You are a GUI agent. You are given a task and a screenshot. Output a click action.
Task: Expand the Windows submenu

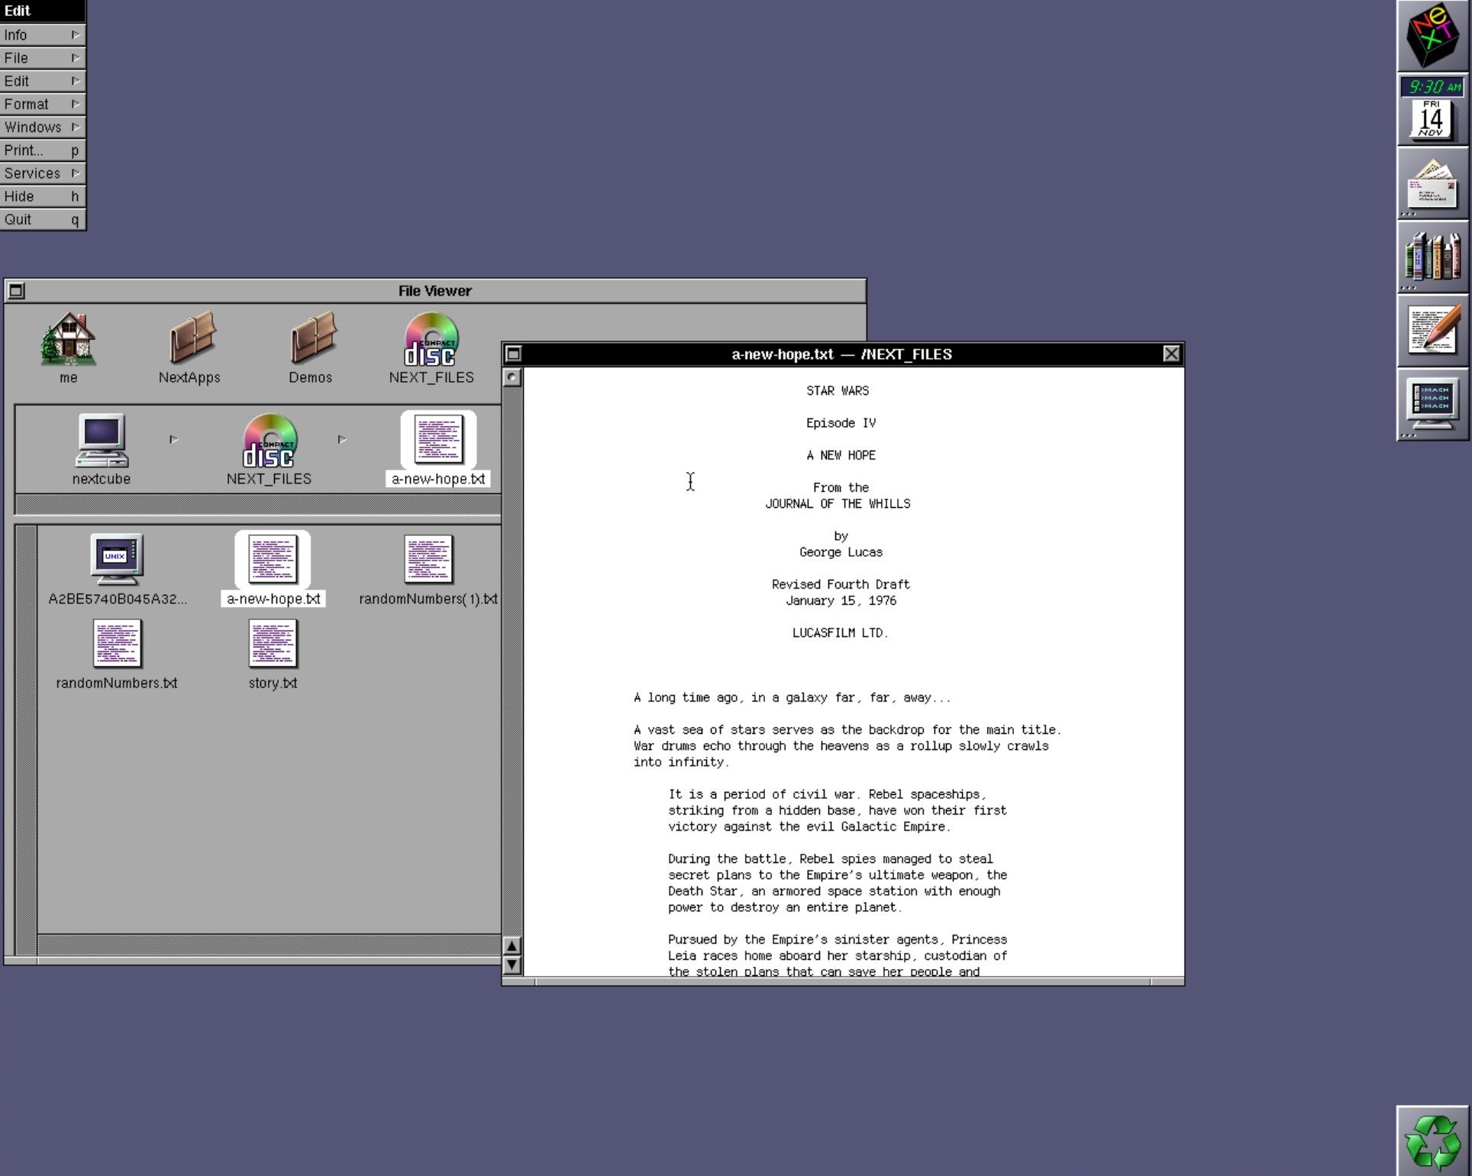pyautogui.click(x=42, y=127)
